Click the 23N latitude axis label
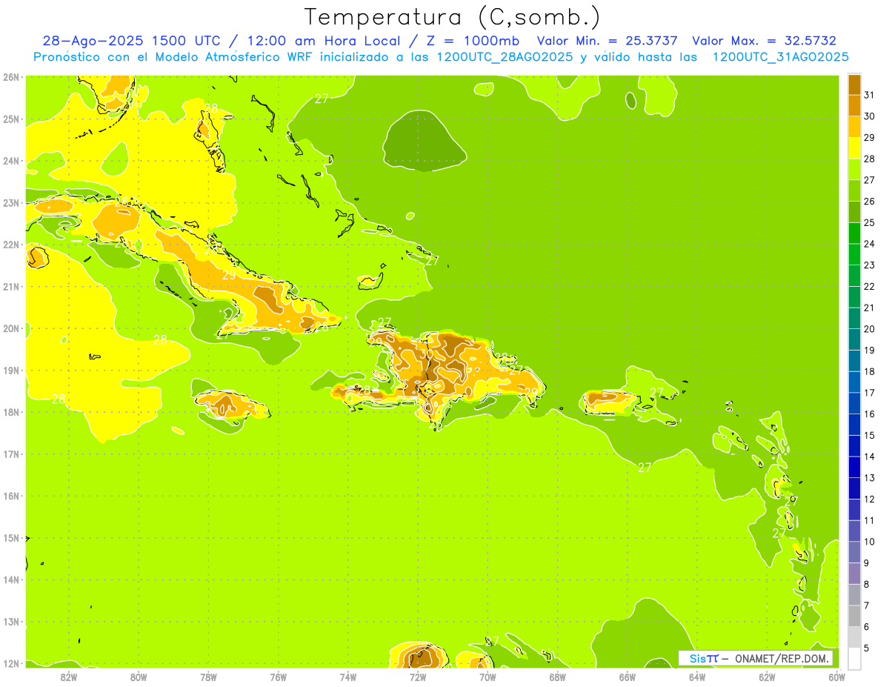The image size is (889, 687). (10, 203)
